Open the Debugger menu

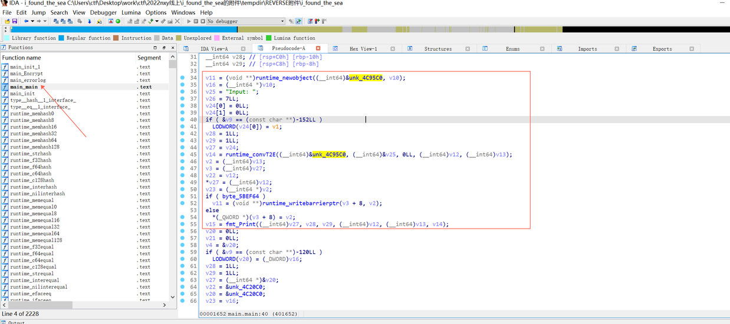[103, 12]
